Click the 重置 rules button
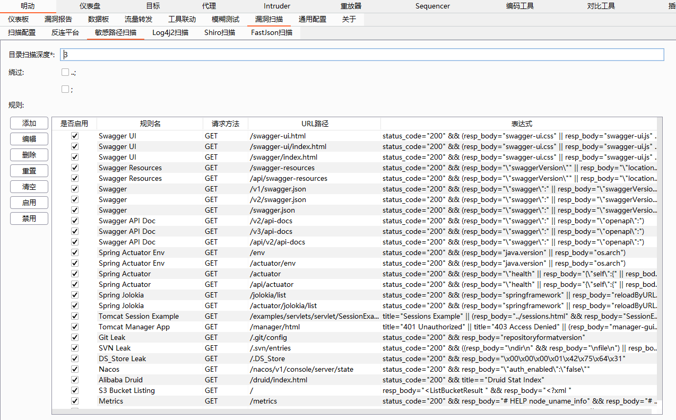This screenshot has height=420, width=676. (29, 171)
